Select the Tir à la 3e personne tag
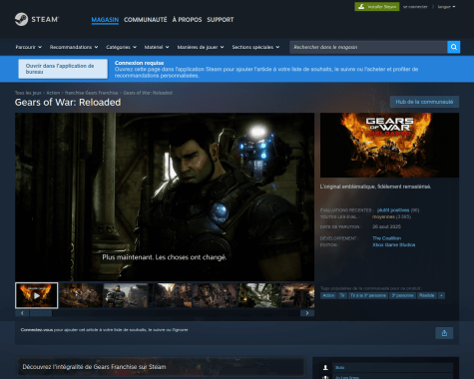 click(368, 295)
